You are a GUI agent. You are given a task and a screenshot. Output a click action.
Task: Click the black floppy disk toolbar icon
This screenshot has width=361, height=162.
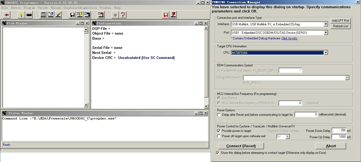72,15
